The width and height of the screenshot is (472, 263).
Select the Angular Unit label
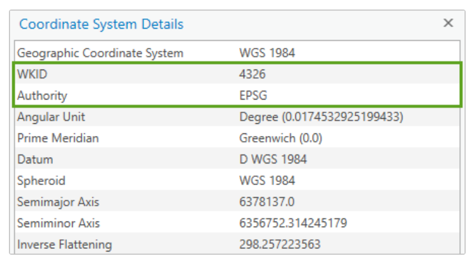tap(51, 117)
